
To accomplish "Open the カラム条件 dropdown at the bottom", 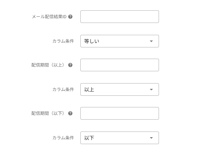I will point(119,138).
